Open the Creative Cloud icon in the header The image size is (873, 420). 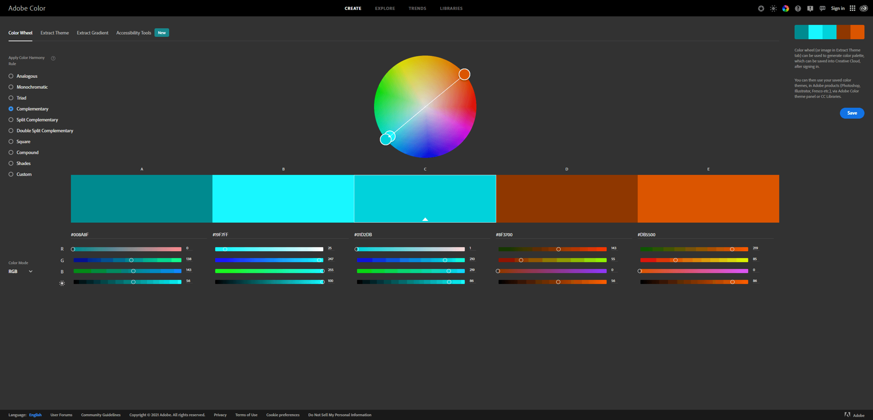tap(863, 8)
